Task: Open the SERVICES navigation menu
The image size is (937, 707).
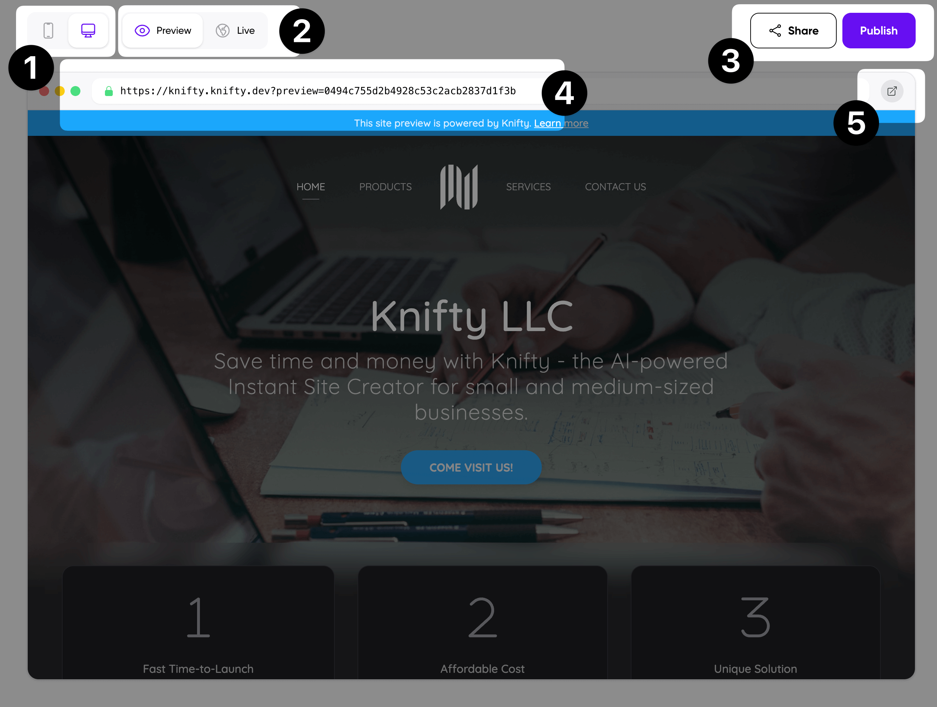Action: [528, 186]
